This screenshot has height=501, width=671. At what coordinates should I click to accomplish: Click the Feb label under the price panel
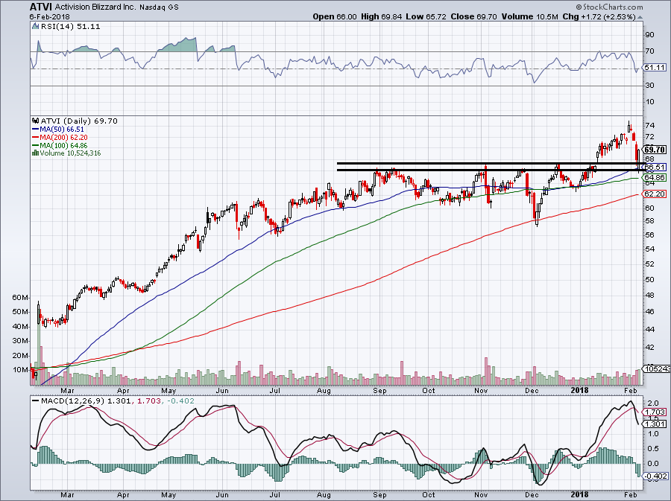coord(631,390)
